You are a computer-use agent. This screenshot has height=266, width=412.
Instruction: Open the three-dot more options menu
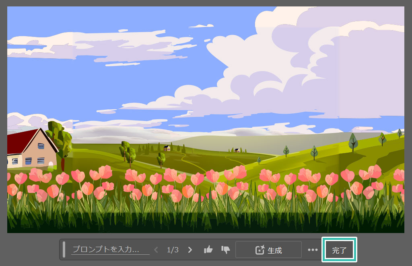pyautogui.click(x=313, y=250)
